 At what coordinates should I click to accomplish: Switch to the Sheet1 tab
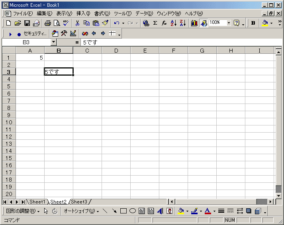pos(37,202)
